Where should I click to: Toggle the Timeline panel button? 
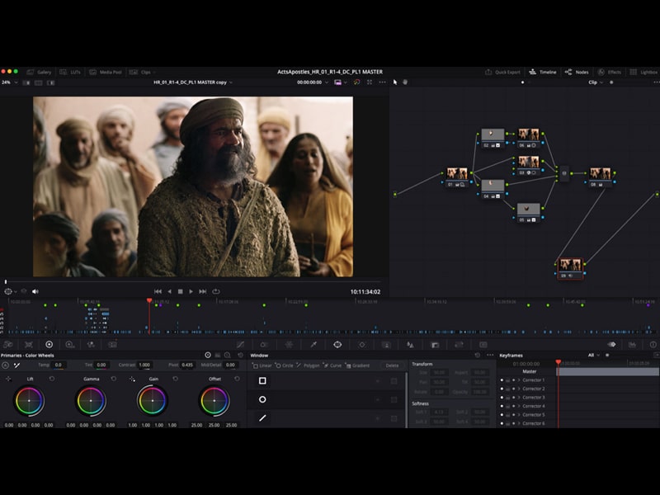[x=543, y=72]
